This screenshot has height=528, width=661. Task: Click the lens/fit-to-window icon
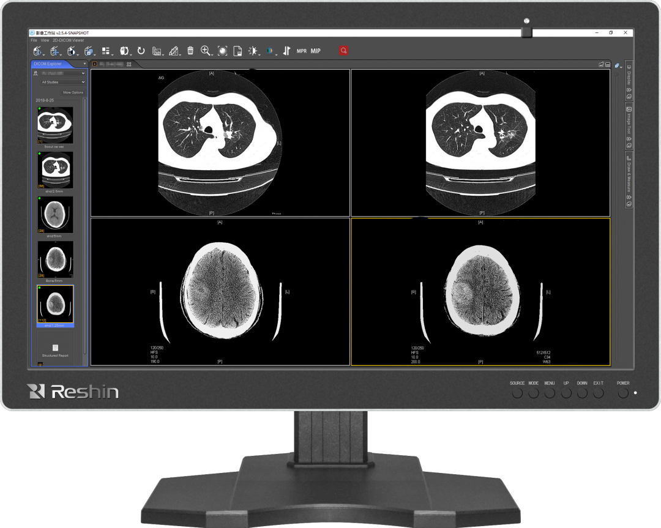pos(222,51)
